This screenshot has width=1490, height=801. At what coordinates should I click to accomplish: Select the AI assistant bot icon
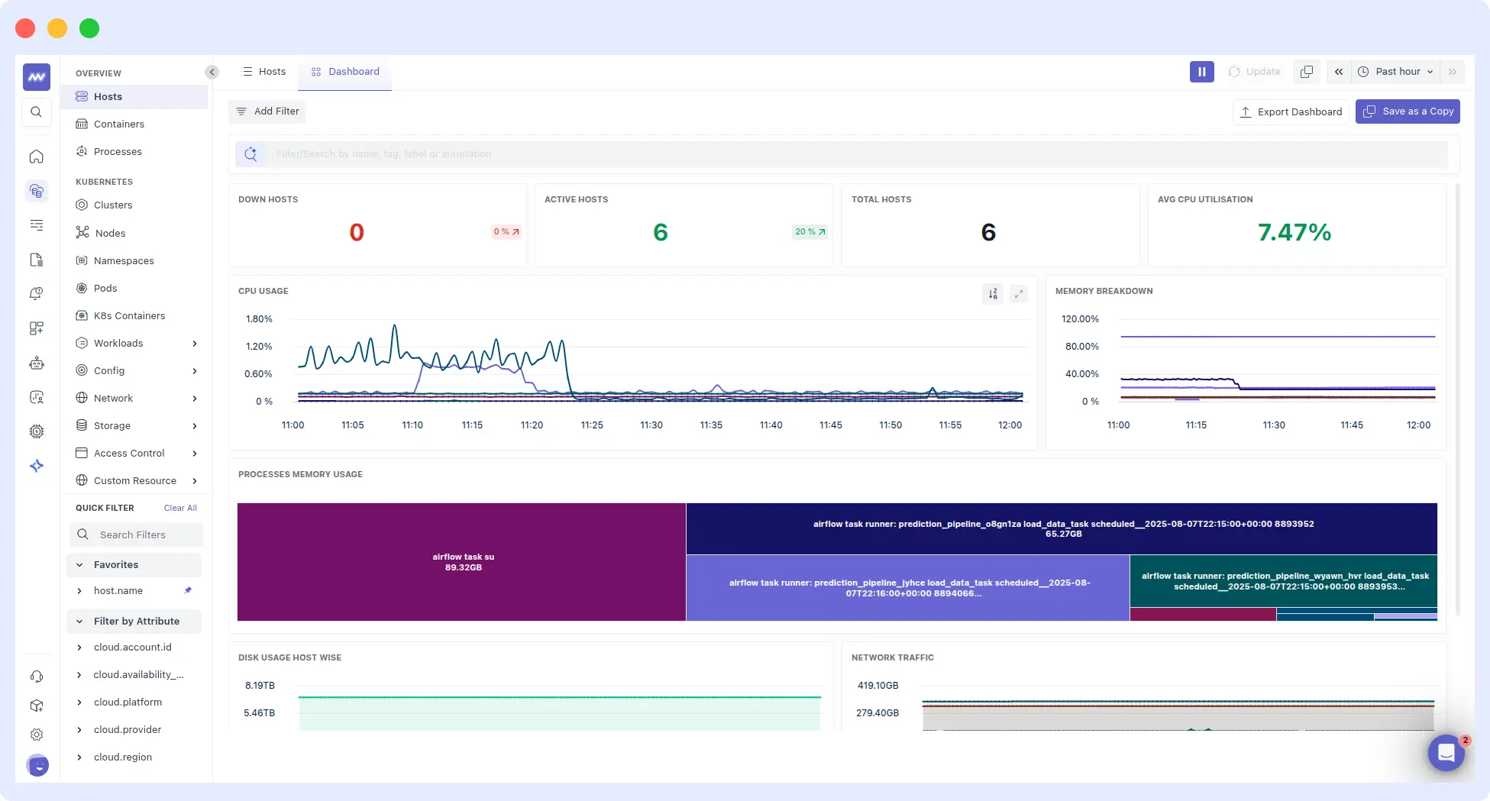pyautogui.click(x=37, y=363)
